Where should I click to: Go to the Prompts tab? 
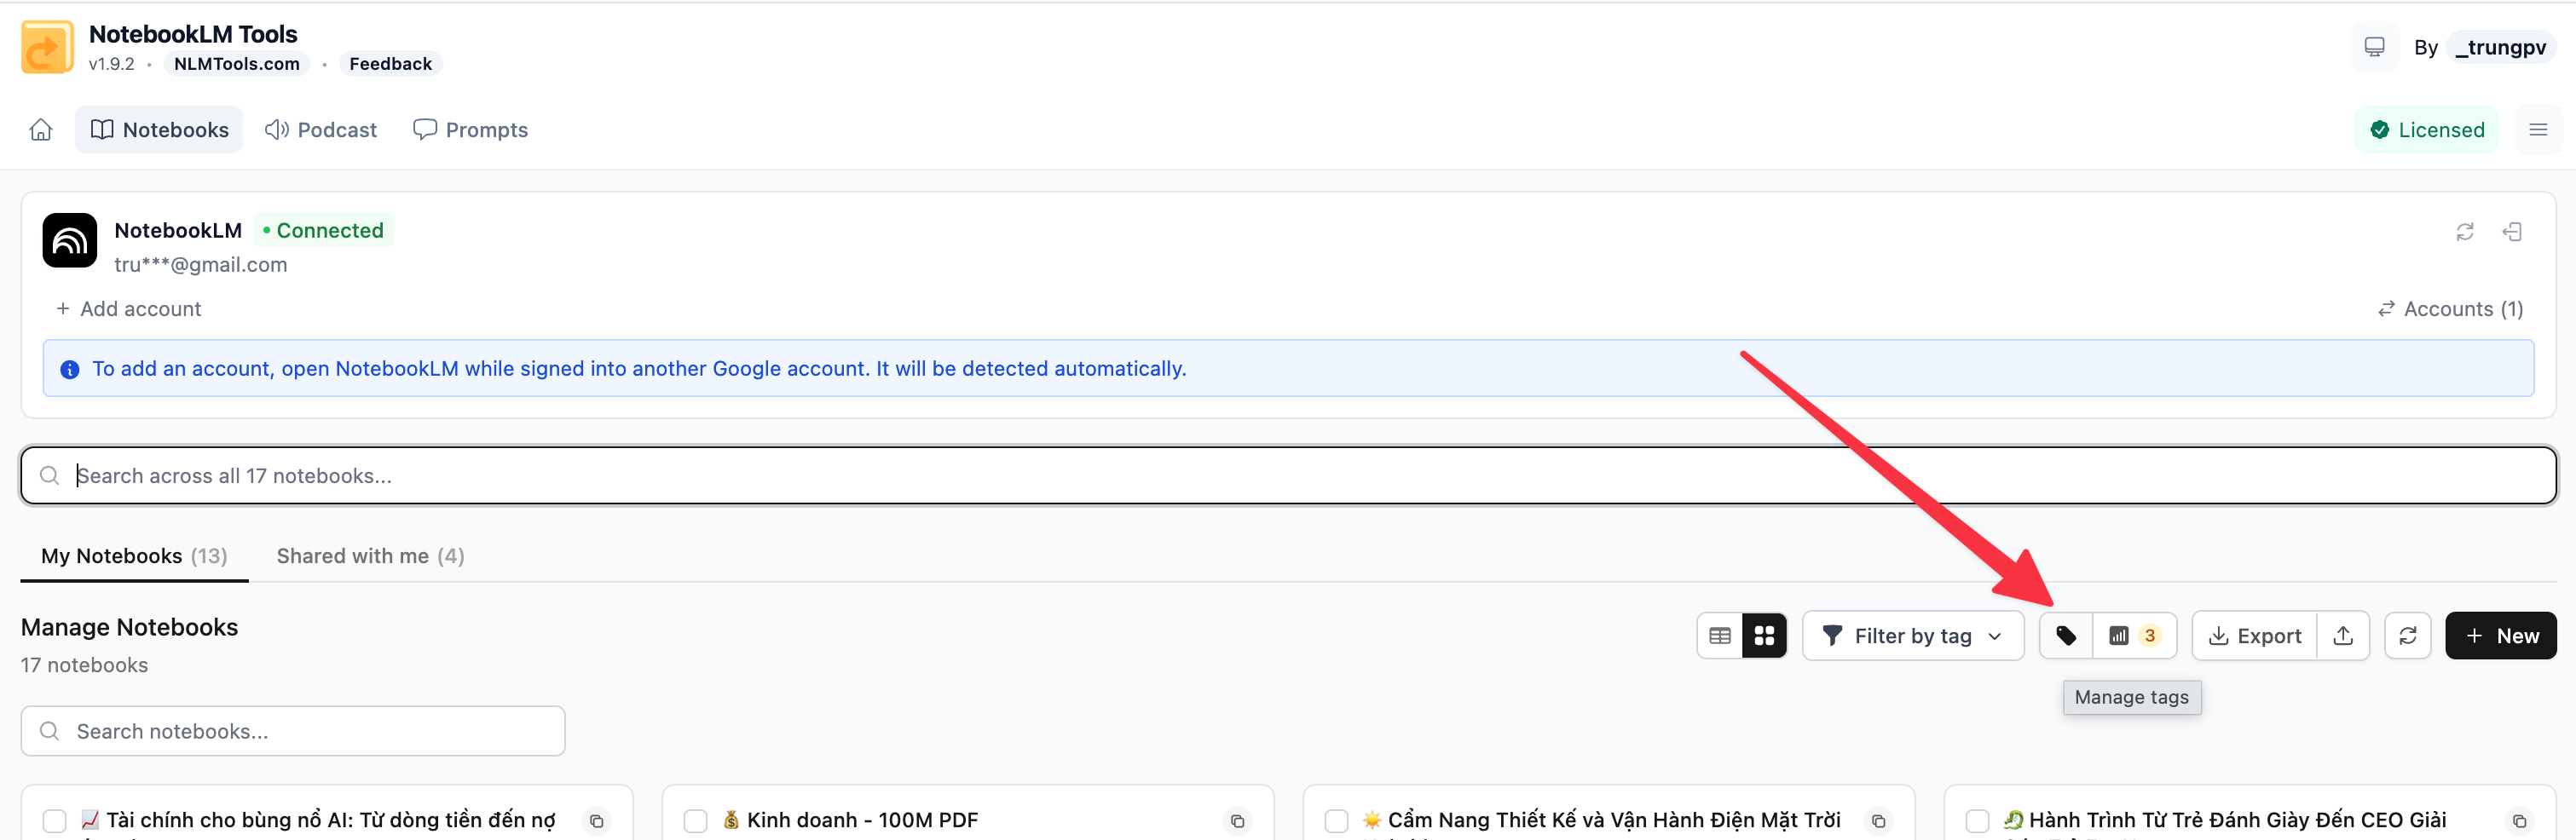pyautogui.click(x=470, y=130)
